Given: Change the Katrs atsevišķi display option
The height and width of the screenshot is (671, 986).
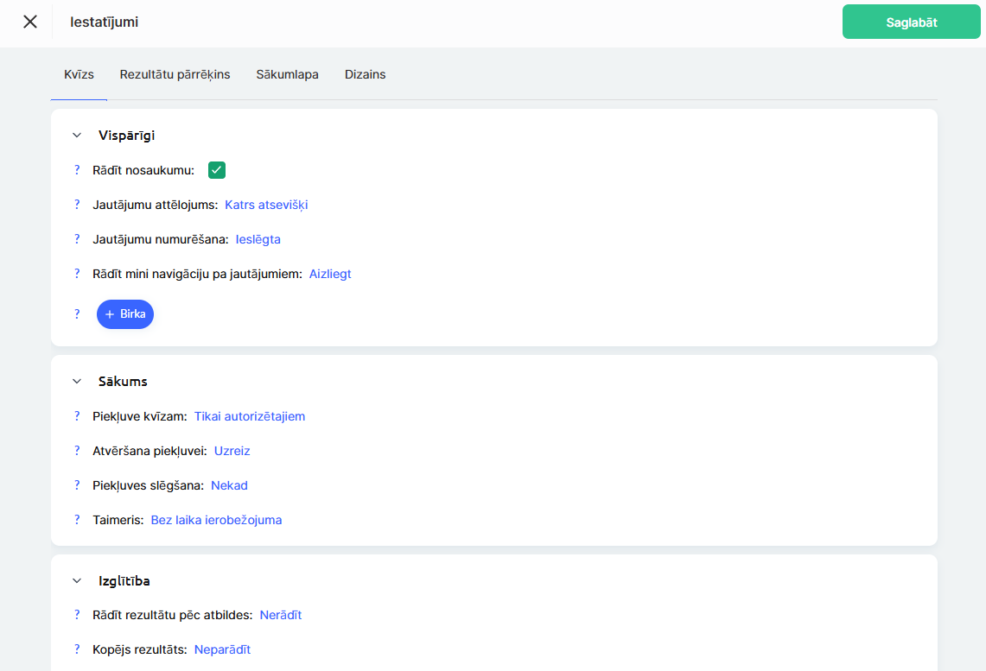Looking at the screenshot, I should click(266, 205).
